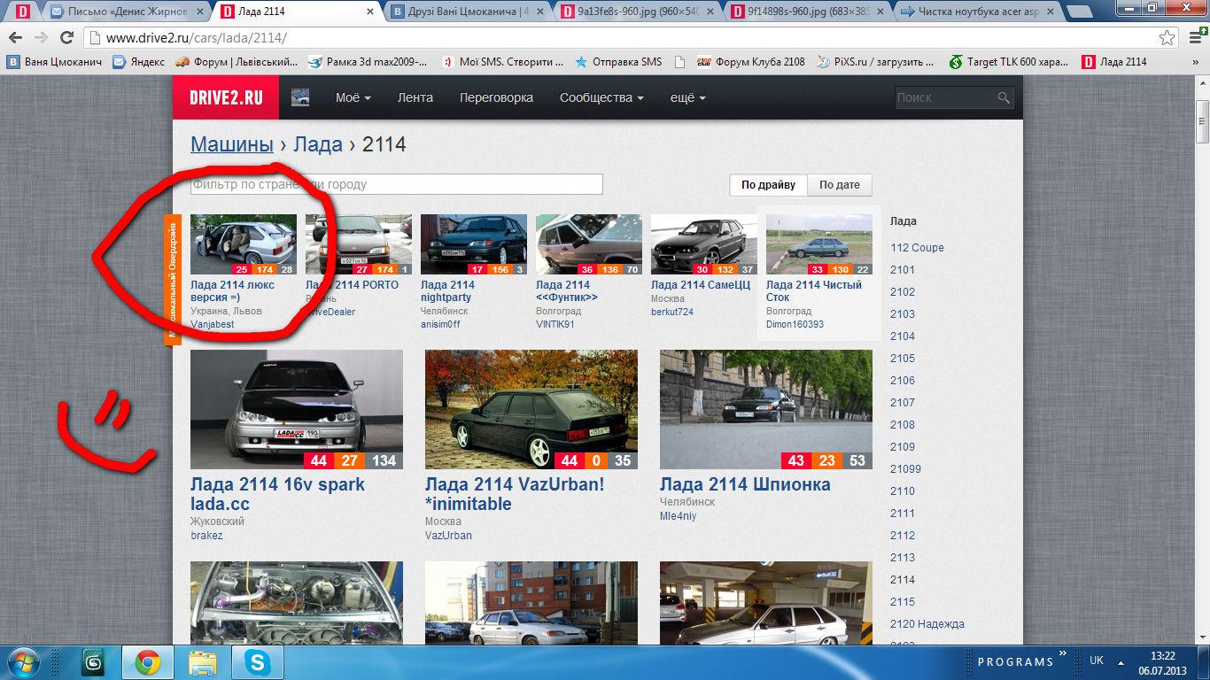1210x680 pixels.
Task: Open Лада 2114 Чистый Сток link
Action: tap(813, 291)
